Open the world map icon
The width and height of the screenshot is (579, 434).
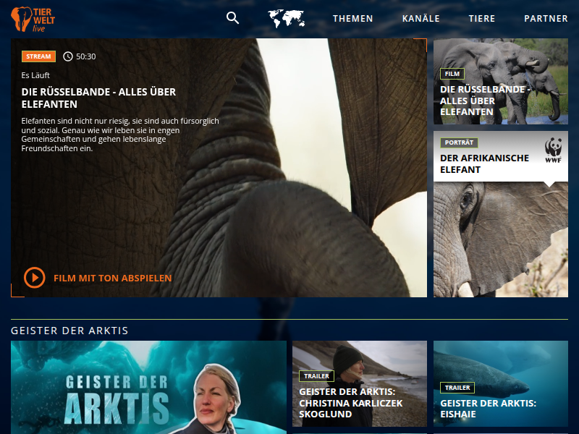pyautogui.click(x=286, y=18)
